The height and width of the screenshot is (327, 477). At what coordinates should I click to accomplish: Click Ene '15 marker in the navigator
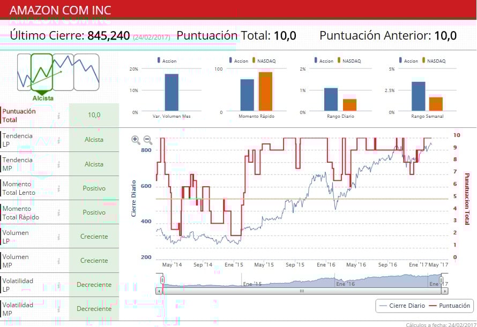252,284
